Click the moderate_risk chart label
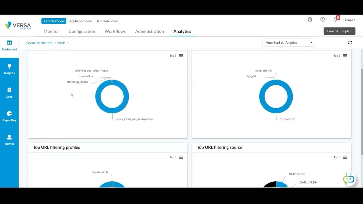The height and width of the screenshot is (204, 363). (263, 71)
